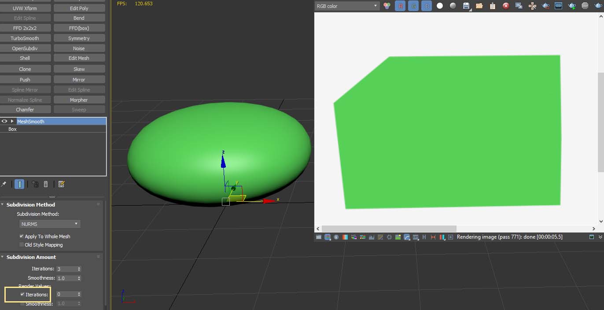Viewport: 604px width, 310px height.
Task: Pin the modifier stack
Action: 4,184
